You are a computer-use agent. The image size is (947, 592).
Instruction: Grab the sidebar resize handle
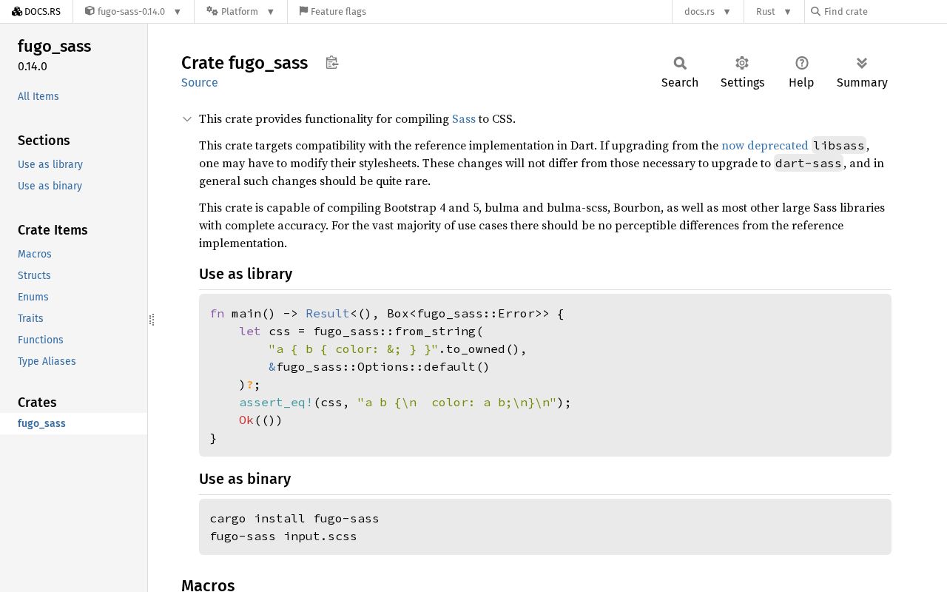tap(152, 320)
